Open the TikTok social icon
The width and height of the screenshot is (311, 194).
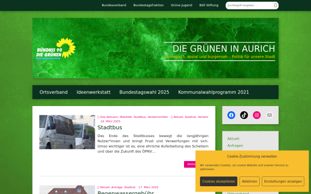pyautogui.click(x=244, y=115)
